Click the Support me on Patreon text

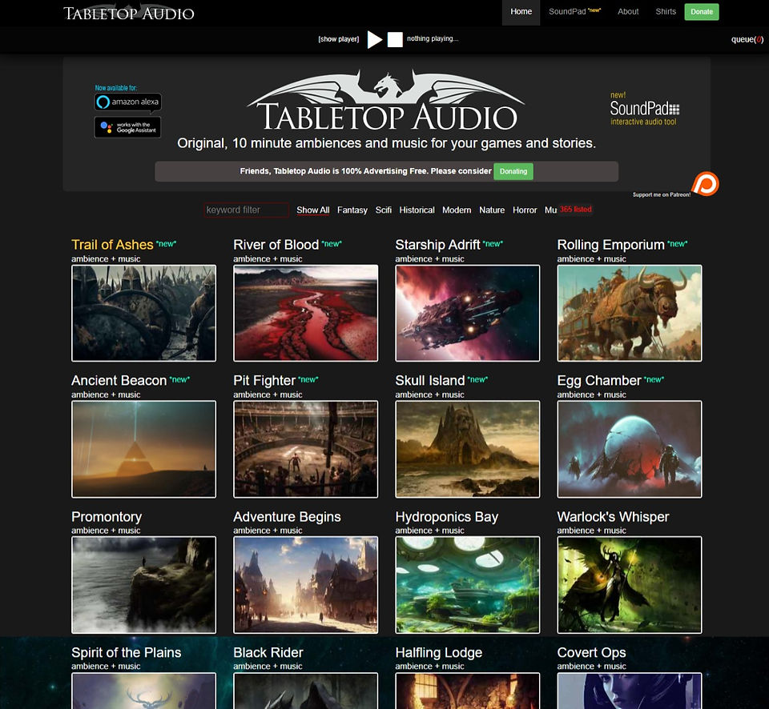661,194
